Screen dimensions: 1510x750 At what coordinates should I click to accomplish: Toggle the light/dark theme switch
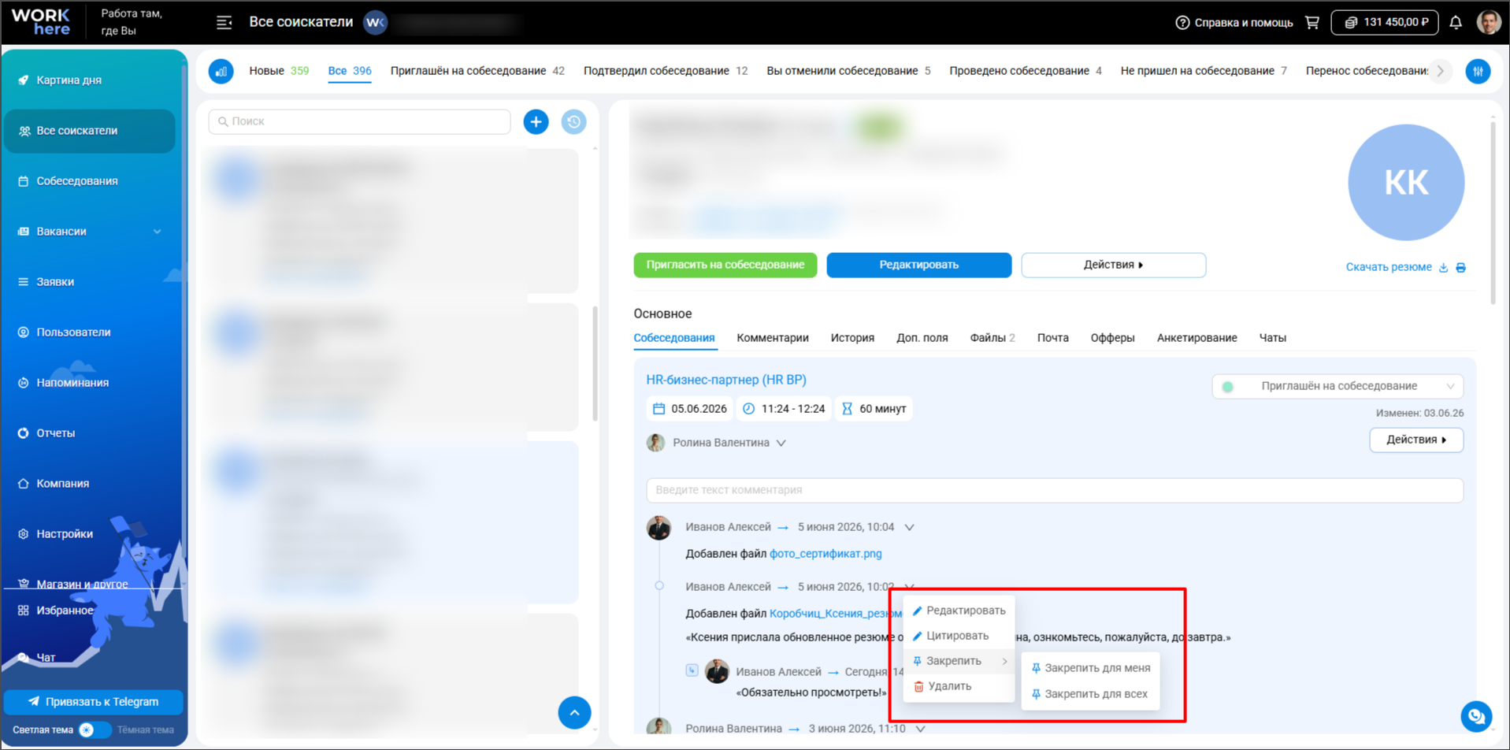coord(93,730)
